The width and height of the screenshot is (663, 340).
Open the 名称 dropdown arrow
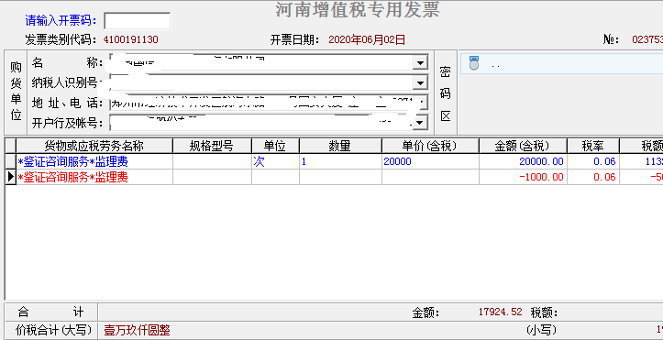tap(420, 63)
